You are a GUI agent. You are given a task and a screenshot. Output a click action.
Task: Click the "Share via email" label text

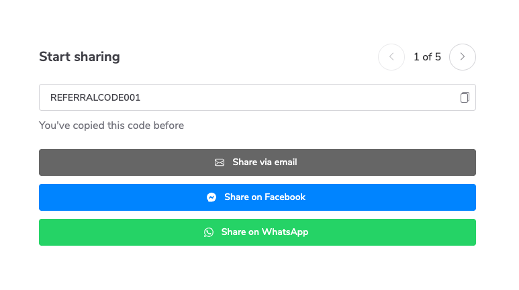coord(265,162)
